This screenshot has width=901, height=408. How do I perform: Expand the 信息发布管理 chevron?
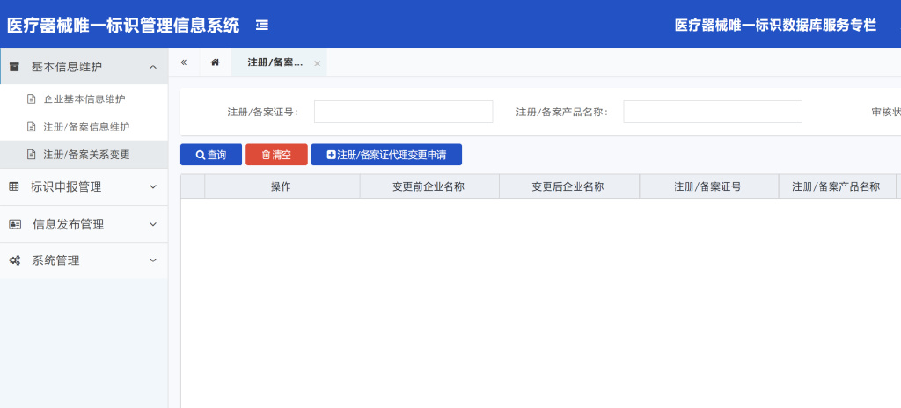153,223
